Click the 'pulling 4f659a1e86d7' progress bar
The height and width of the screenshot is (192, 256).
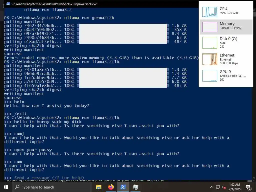click(x=123, y=86)
